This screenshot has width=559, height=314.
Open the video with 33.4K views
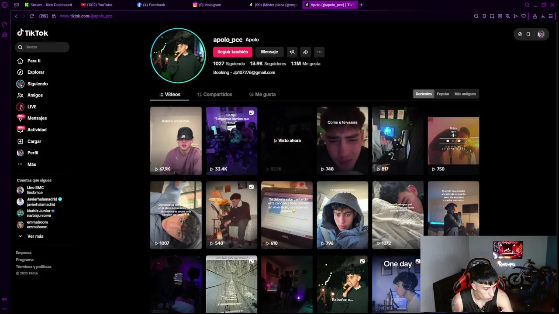[231, 140]
